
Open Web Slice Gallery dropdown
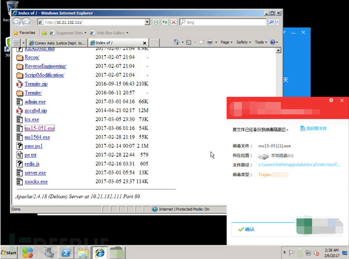(109, 33)
